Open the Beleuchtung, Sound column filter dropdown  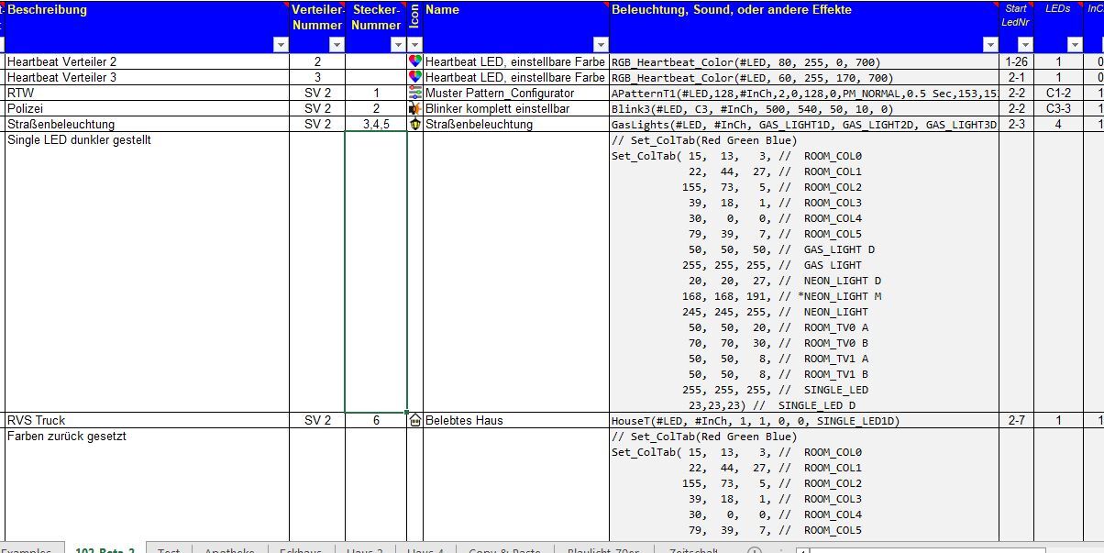[x=989, y=44]
